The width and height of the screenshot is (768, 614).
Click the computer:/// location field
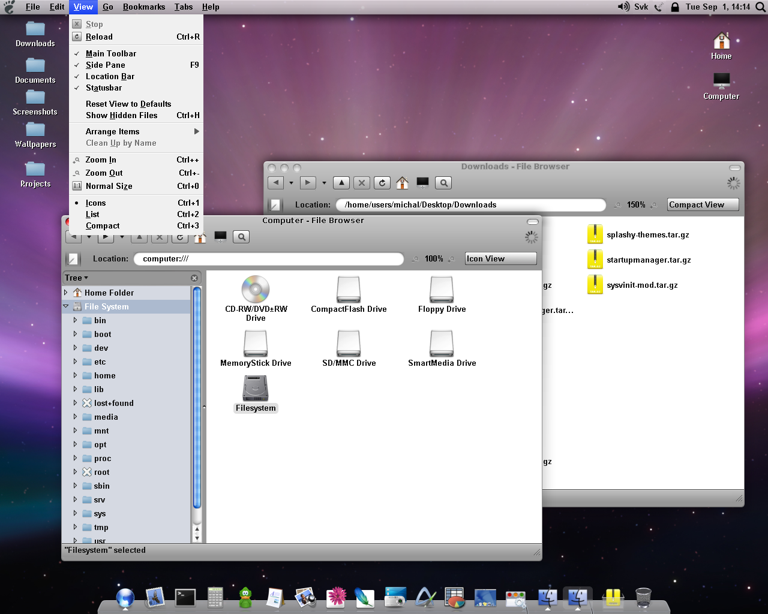(268, 259)
